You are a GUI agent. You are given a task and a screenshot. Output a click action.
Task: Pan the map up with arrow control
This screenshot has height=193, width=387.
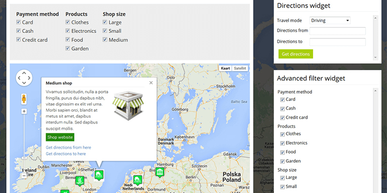(x=24, y=72)
